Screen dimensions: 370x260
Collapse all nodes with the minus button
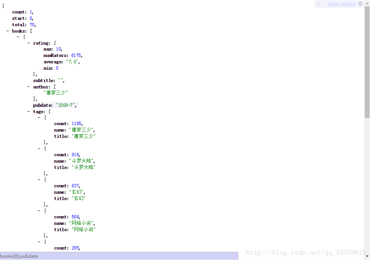[324, 3]
